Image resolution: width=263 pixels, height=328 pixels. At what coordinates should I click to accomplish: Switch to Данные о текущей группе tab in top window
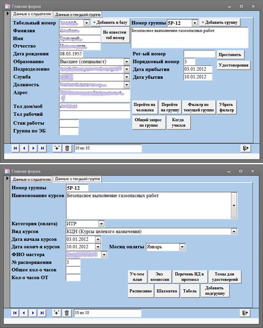(78, 15)
